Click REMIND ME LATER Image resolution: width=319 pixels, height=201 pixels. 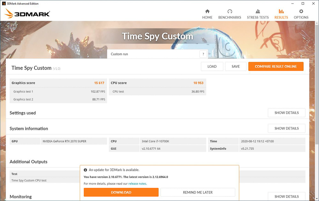(x=198, y=192)
